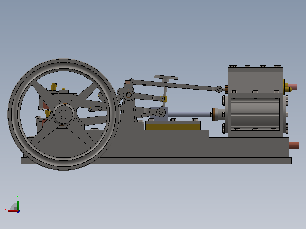Select the flat handwheel above the crosshead

166,77
